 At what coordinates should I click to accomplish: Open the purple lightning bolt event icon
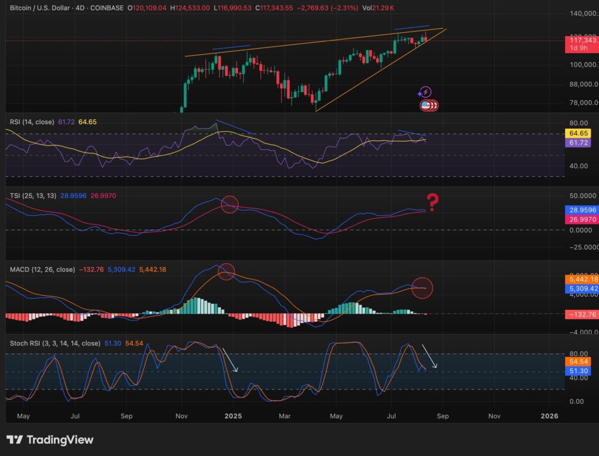[425, 92]
